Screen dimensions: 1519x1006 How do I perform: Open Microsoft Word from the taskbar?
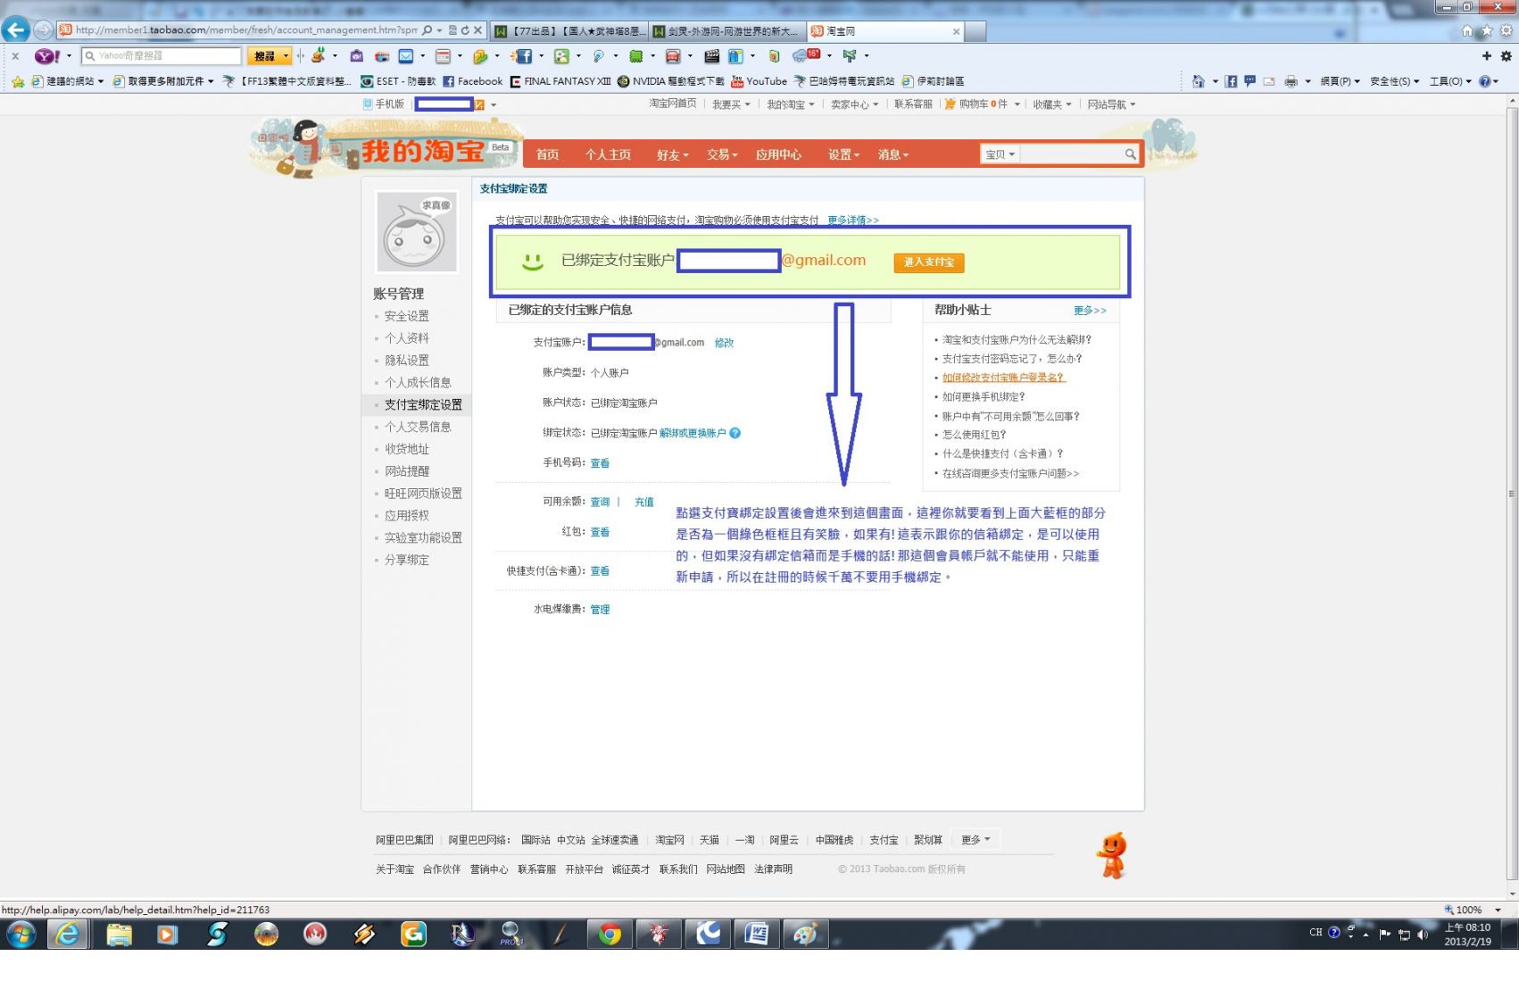tap(756, 935)
